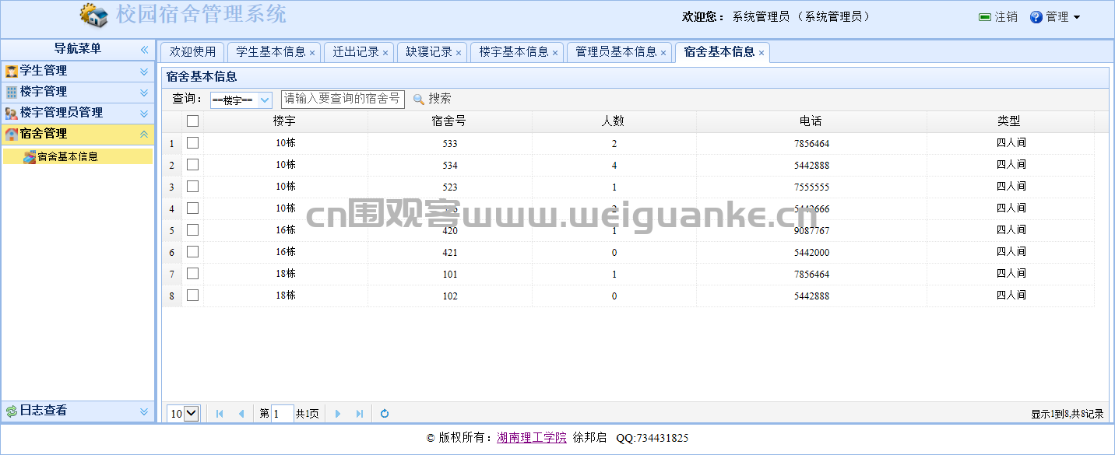Close the 宿舍基本信息 tab
The image size is (1115, 455).
762,53
